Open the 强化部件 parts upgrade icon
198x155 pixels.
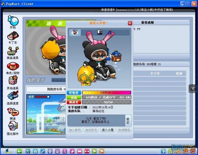[13, 126]
